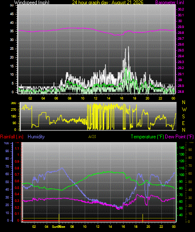Click the 'Barometer (.in)' axis title

click(169, 2)
